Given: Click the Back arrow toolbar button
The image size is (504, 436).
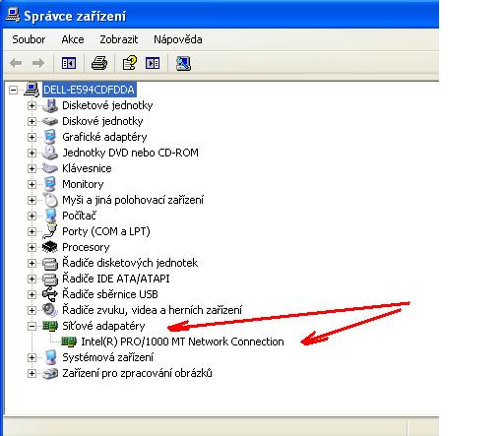Looking at the screenshot, I should 16,63.
